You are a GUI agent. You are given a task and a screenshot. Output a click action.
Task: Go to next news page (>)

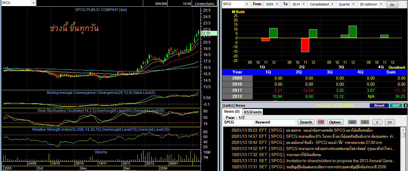tap(377, 122)
